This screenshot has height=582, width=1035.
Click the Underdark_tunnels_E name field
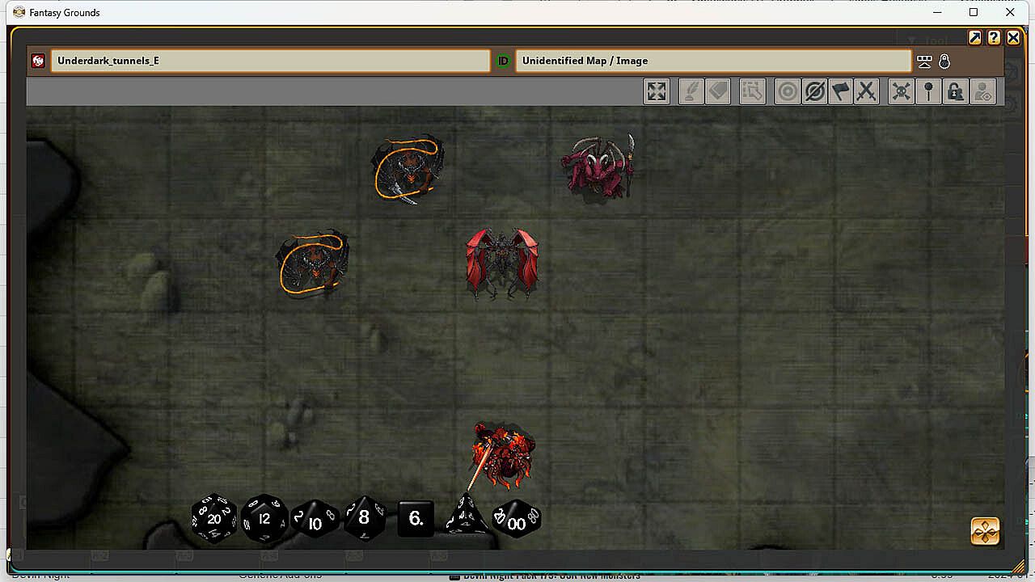coord(270,61)
